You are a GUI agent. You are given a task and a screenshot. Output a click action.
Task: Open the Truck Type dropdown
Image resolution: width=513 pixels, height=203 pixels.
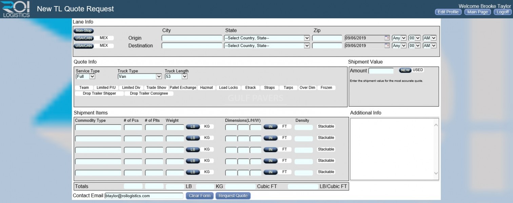(140, 76)
